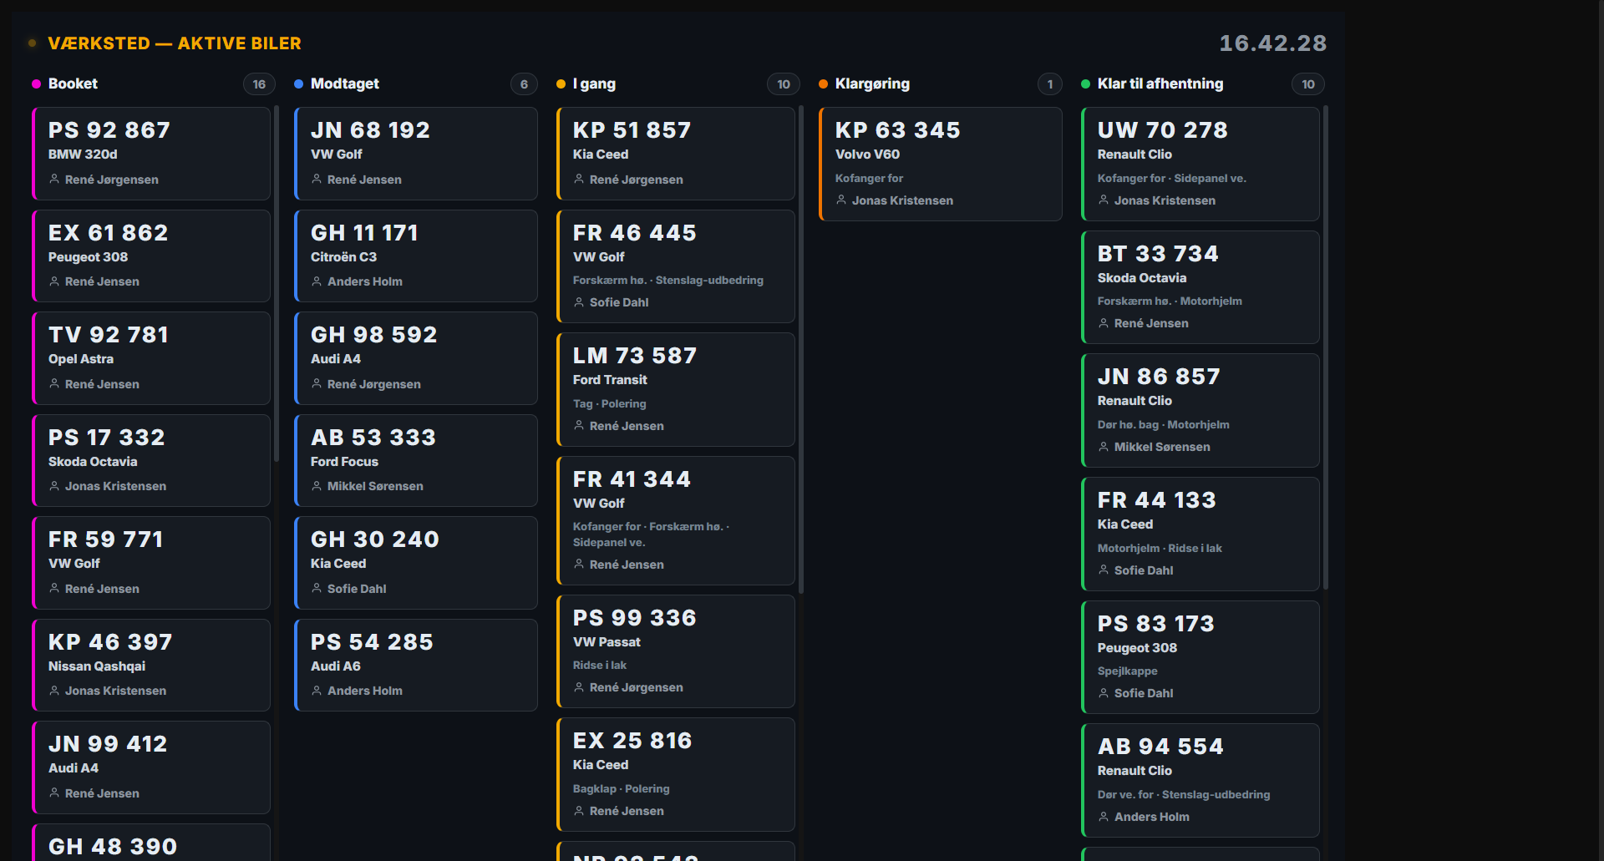Click the Skoda Octavia label on BT 33 734
This screenshot has height=861, width=1604.
click(x=1142, y=278)
